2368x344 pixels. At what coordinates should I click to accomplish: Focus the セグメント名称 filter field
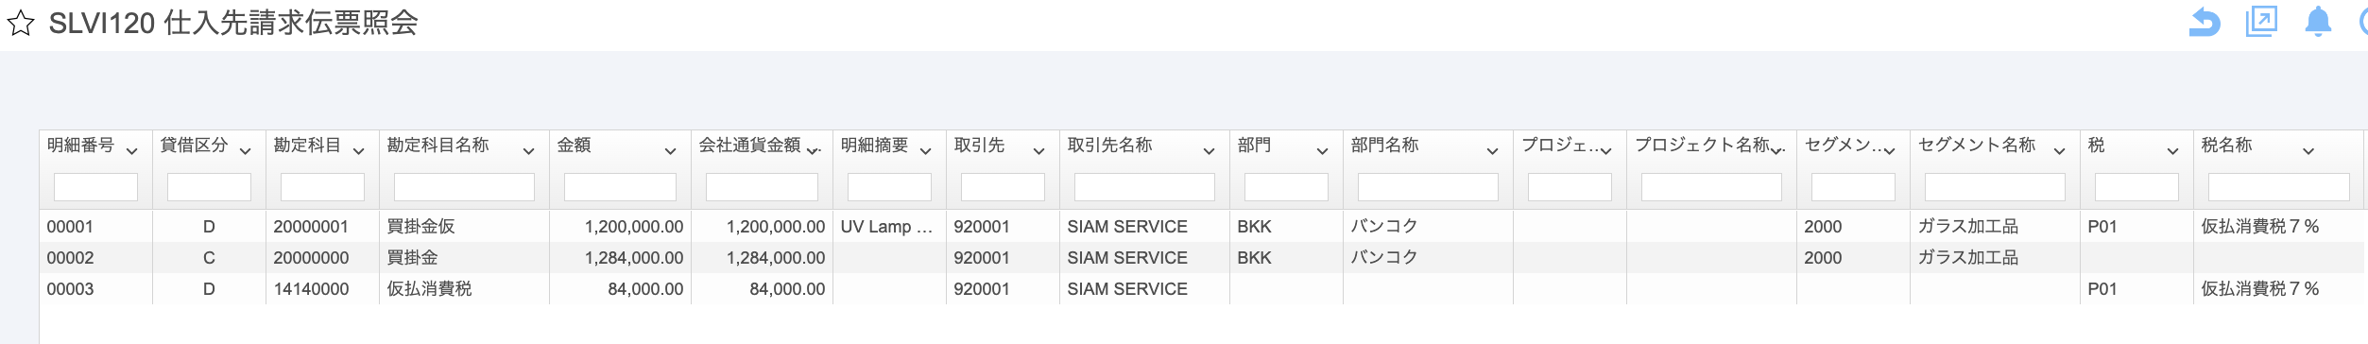click(1995, 187)
